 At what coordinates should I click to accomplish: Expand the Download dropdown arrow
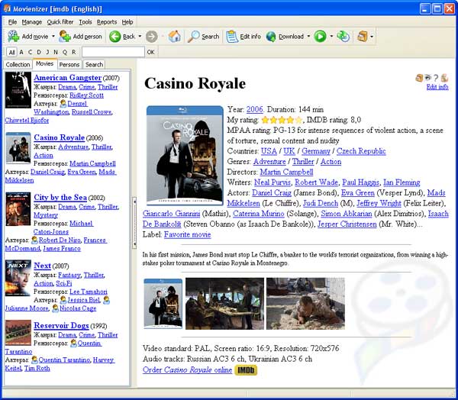pyautogui.click(x=308, y=37)
